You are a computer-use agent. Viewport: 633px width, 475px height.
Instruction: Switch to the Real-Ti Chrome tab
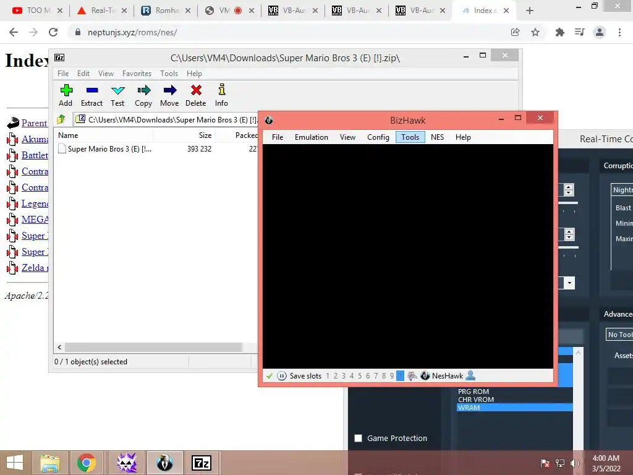pyautogui.click(x=102, y=11)
